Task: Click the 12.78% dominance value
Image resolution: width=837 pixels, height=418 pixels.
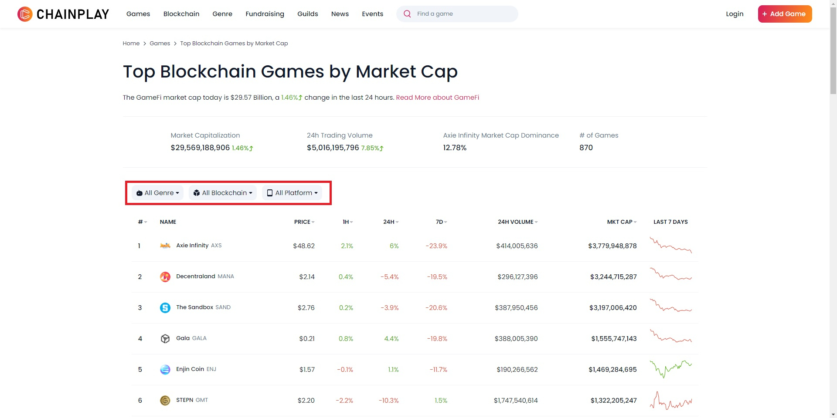Action: [x=455, y=148]
